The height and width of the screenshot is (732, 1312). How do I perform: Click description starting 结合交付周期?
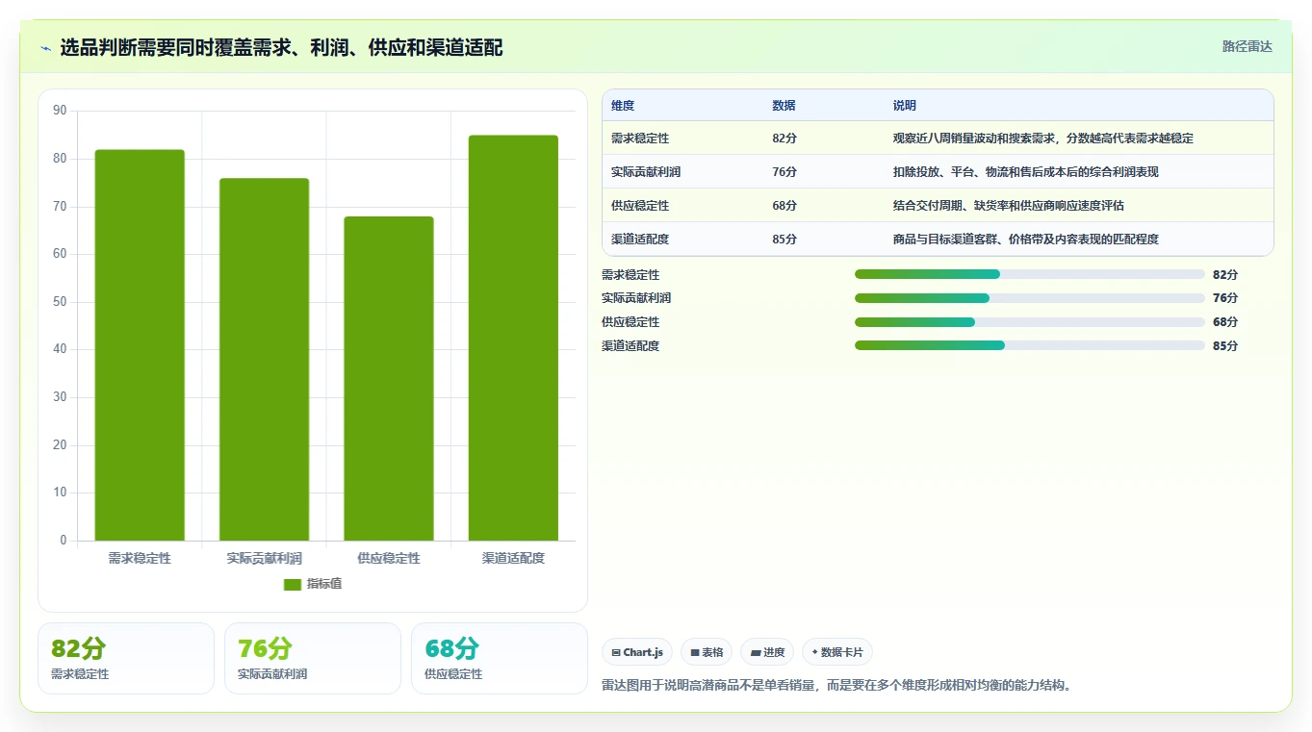(1009, 206)
